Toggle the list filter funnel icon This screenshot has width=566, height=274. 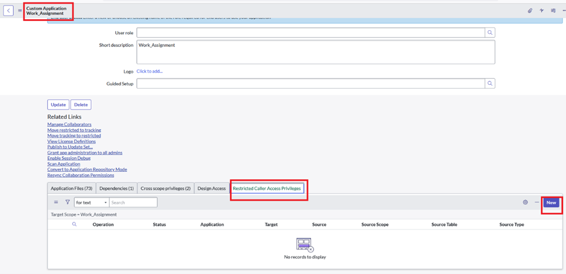click(x=68, y=202)
